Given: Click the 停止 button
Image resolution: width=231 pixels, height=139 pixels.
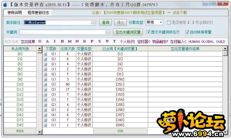Looking at the screenshot, I should pos(120,22).
